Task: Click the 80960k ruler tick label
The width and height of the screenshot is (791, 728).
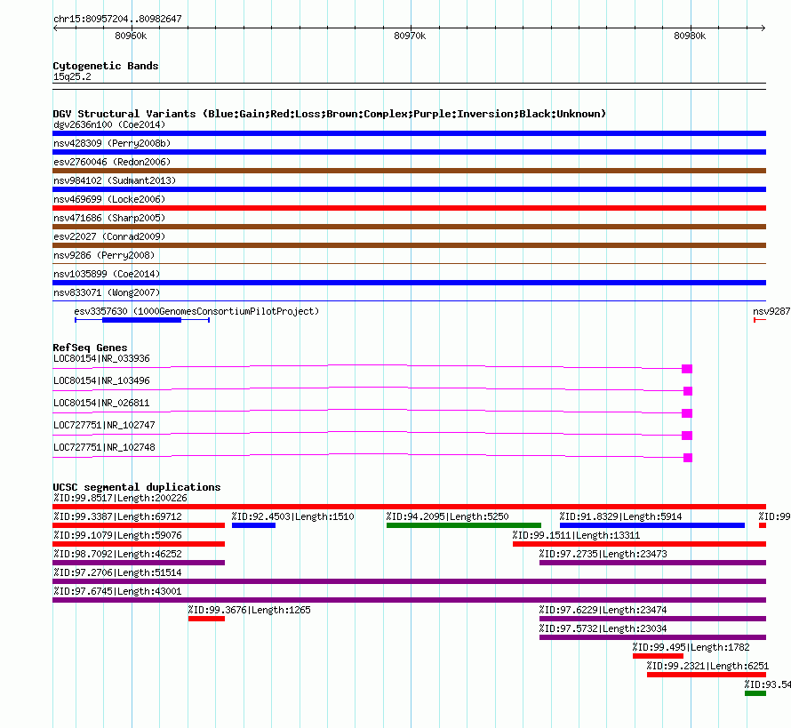Action: (x=131, y=36)
